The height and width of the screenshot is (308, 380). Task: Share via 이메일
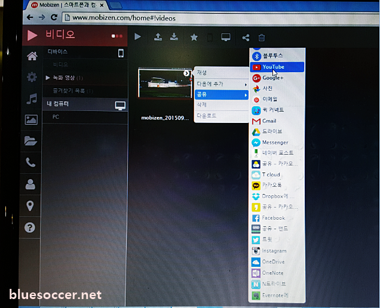(x=277, y=99)
